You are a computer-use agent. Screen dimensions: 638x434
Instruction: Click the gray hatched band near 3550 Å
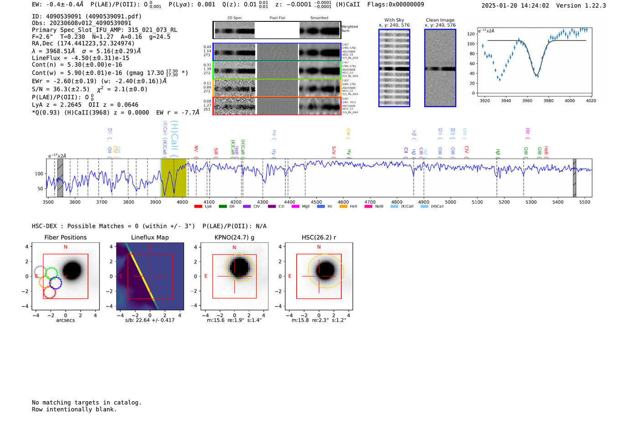click(60, 178)
